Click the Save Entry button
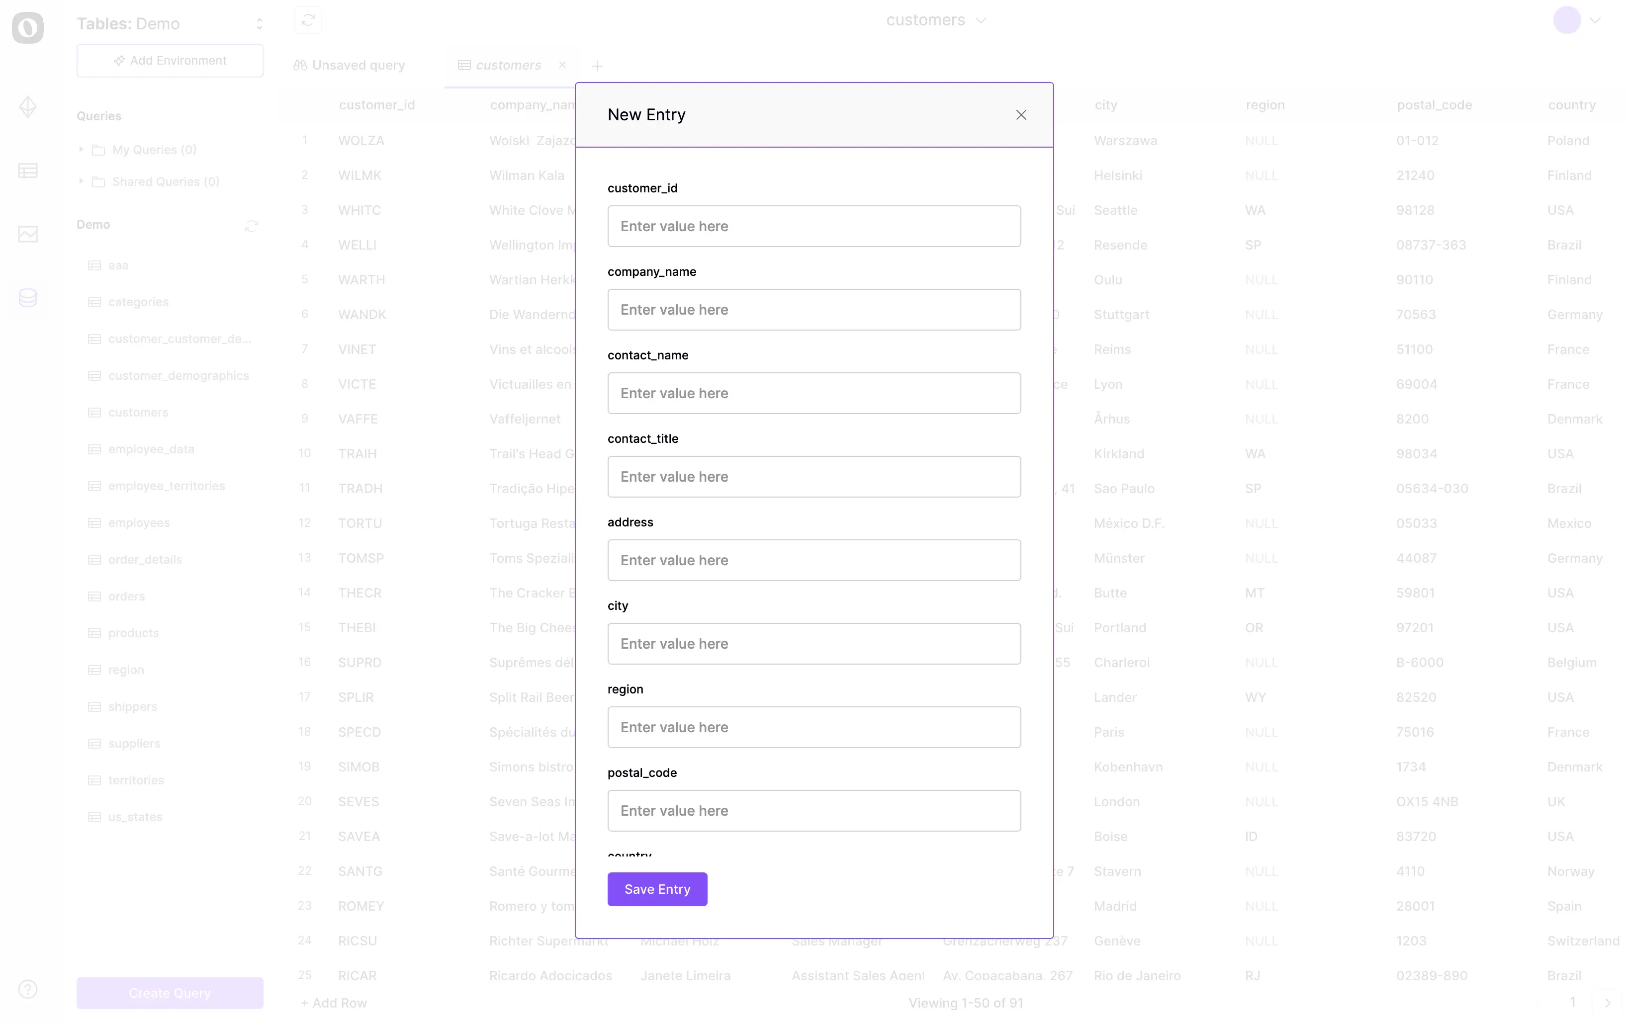This screenshot has height=1022, width=1626. 656,889
